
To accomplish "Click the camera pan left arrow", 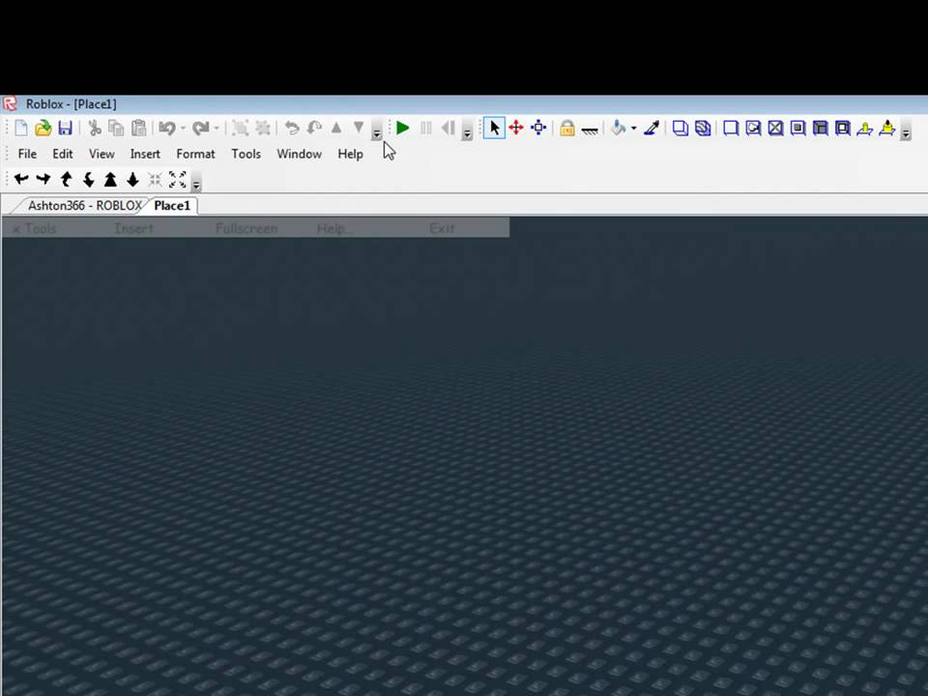I will pos(21,180).
